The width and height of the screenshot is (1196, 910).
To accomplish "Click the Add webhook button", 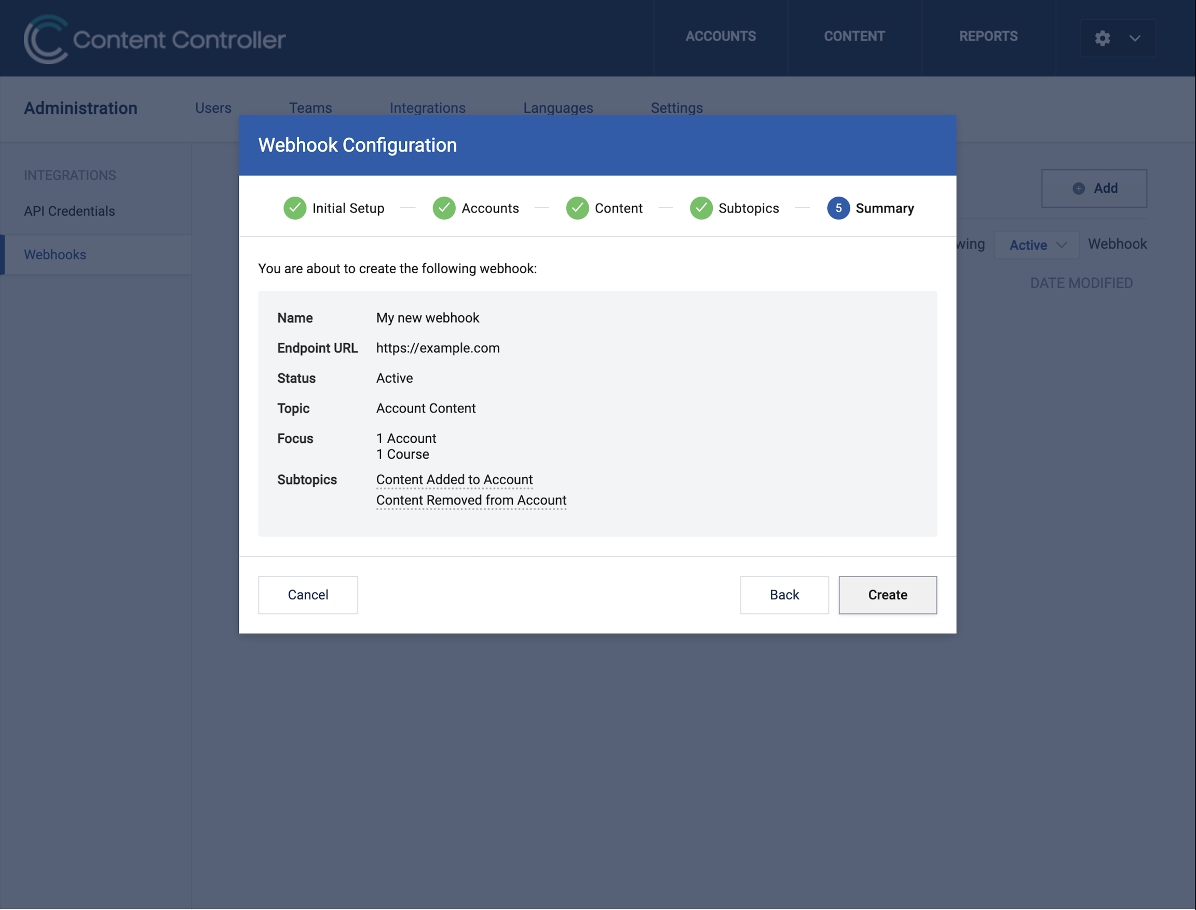I will 1094,188.
